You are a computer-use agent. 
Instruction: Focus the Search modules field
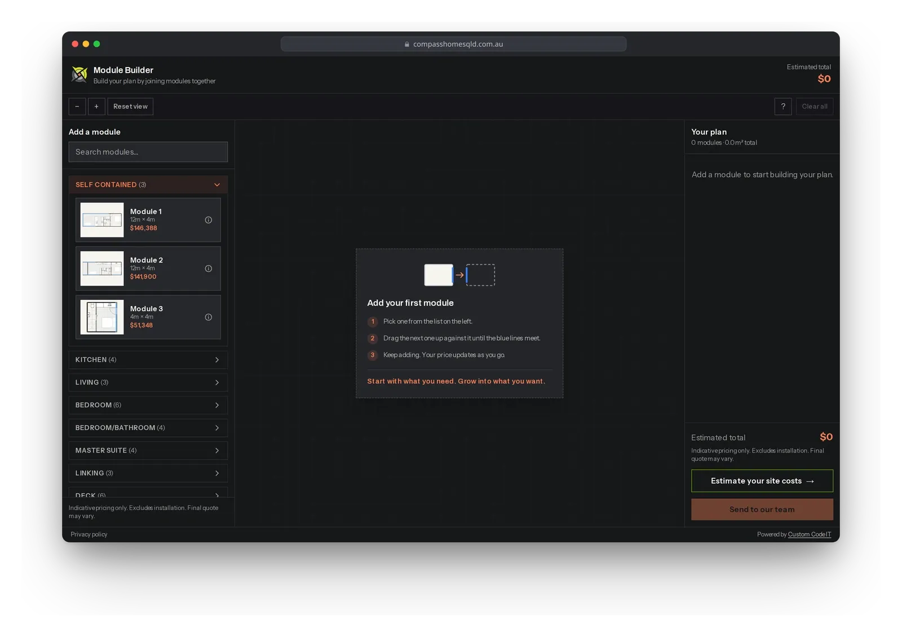tap(148, 152)
